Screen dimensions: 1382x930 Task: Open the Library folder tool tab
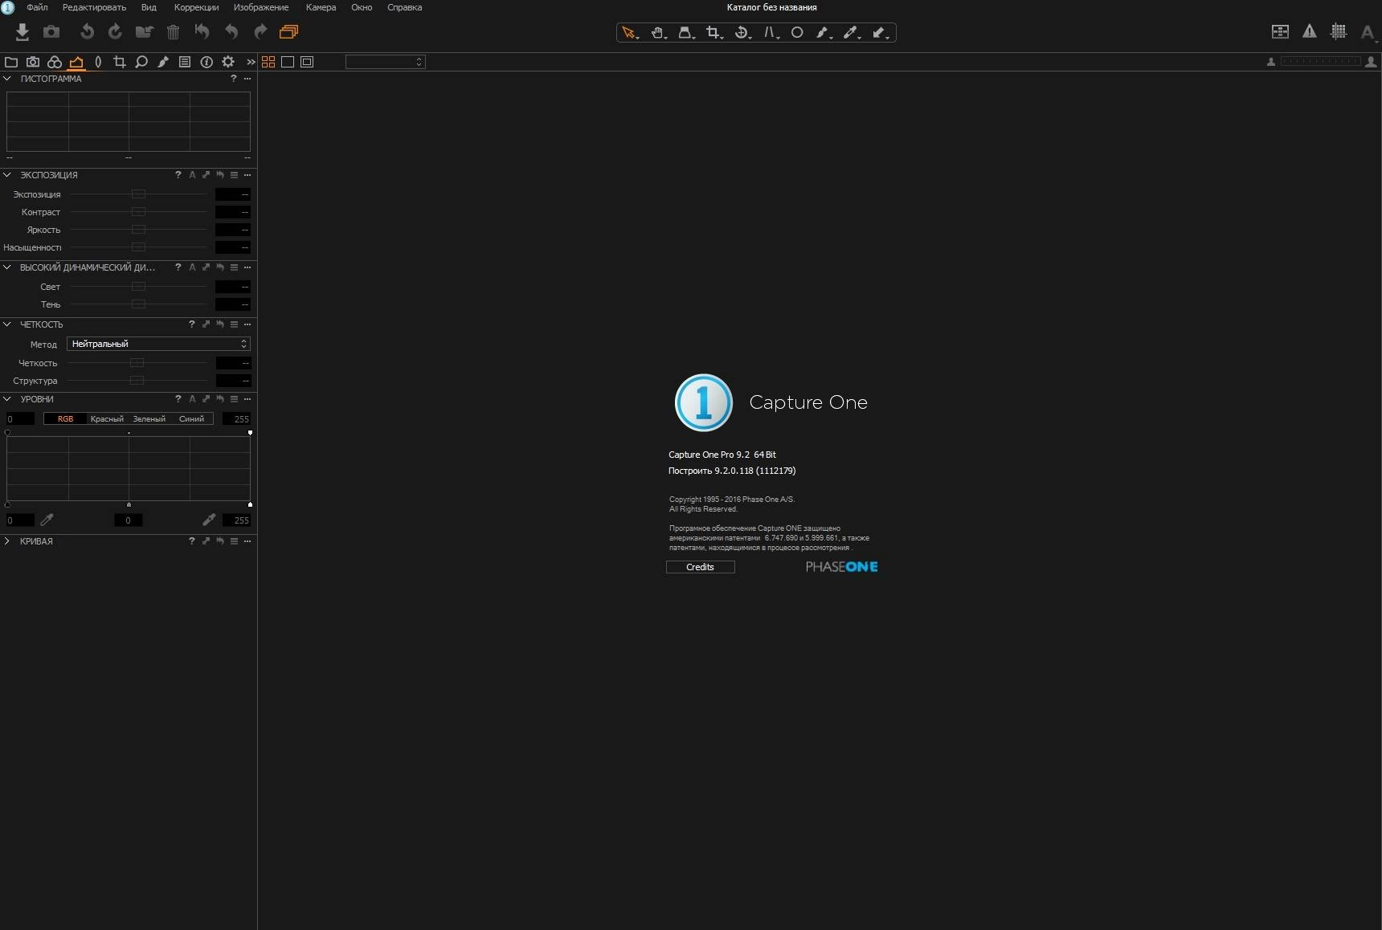tap(11, 62)
